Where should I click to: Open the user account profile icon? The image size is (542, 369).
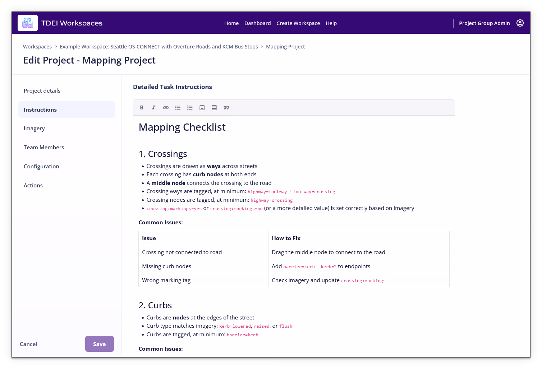520,23
